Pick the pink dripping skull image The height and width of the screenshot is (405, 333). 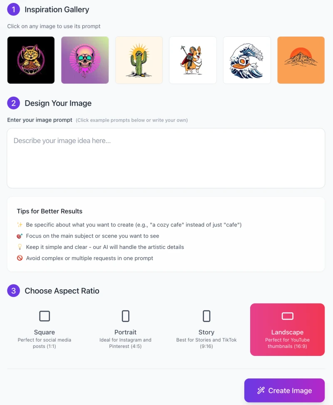point(85,60)
